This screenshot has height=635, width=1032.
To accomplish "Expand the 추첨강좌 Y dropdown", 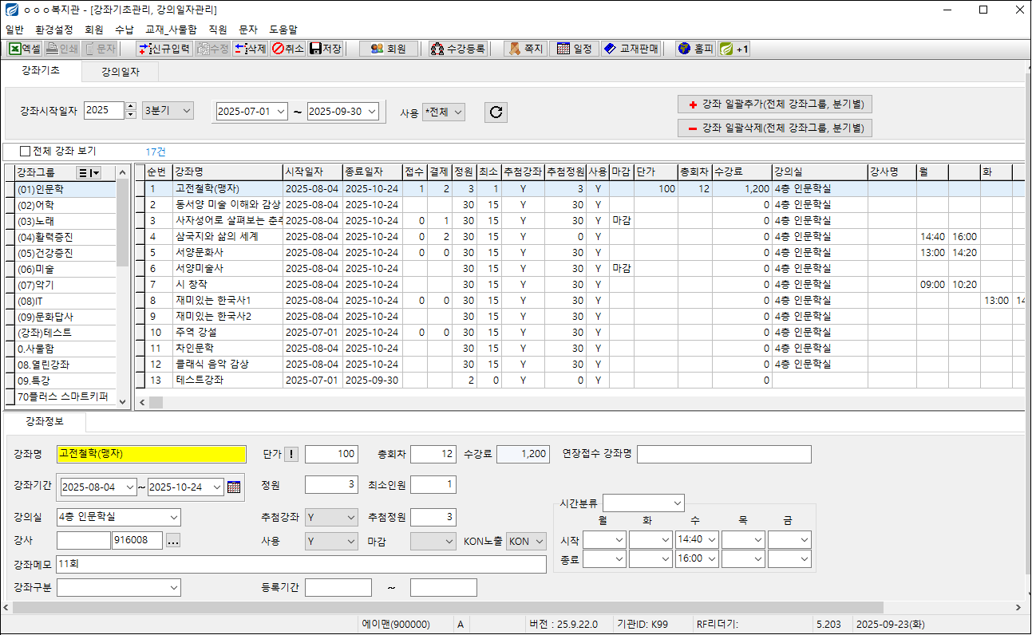I will (x=351, y=517).
